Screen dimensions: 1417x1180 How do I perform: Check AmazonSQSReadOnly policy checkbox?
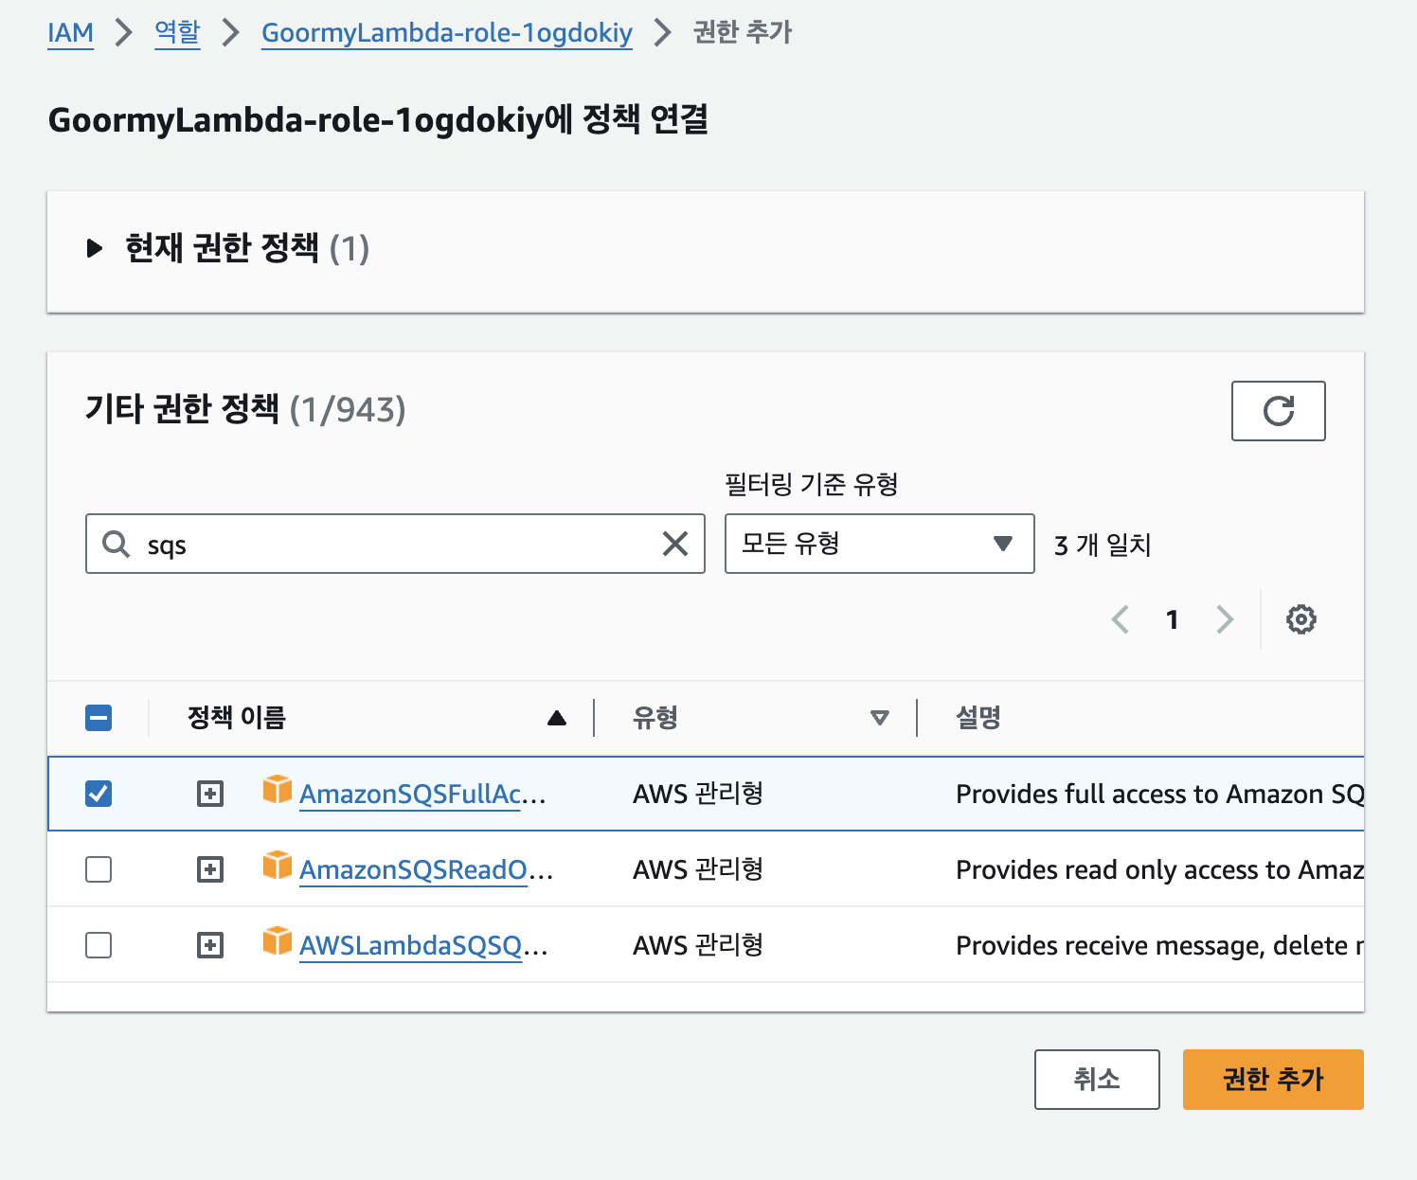pyautogui.click(x=99, y=869)
